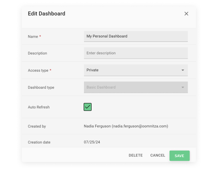Cancel editing the dashboard
This screenshot has height=171, width=218.
click(x=158, y=155)
